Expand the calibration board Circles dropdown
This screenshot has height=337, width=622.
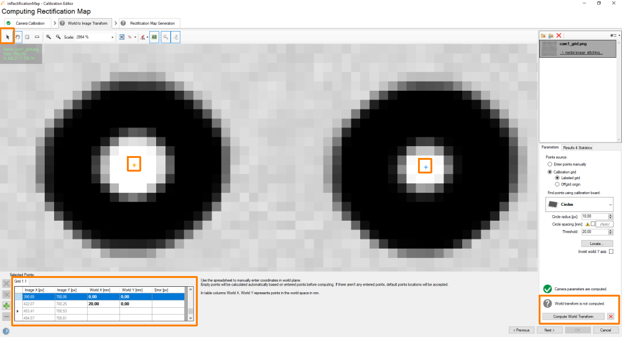tap(610, 204)
